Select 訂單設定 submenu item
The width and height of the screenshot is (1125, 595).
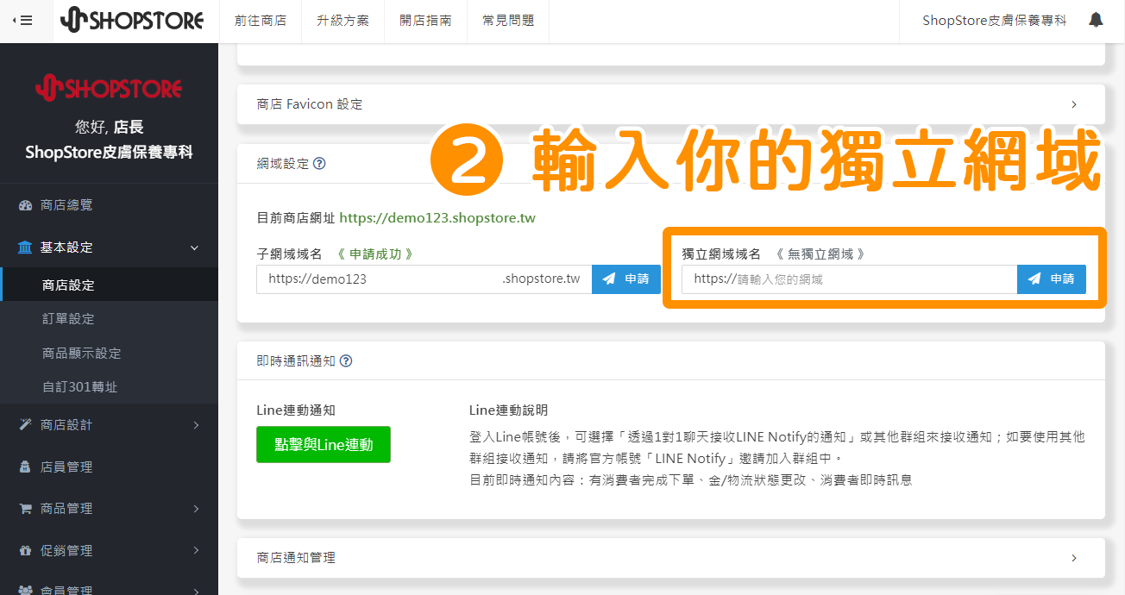(x=109, y=319)
